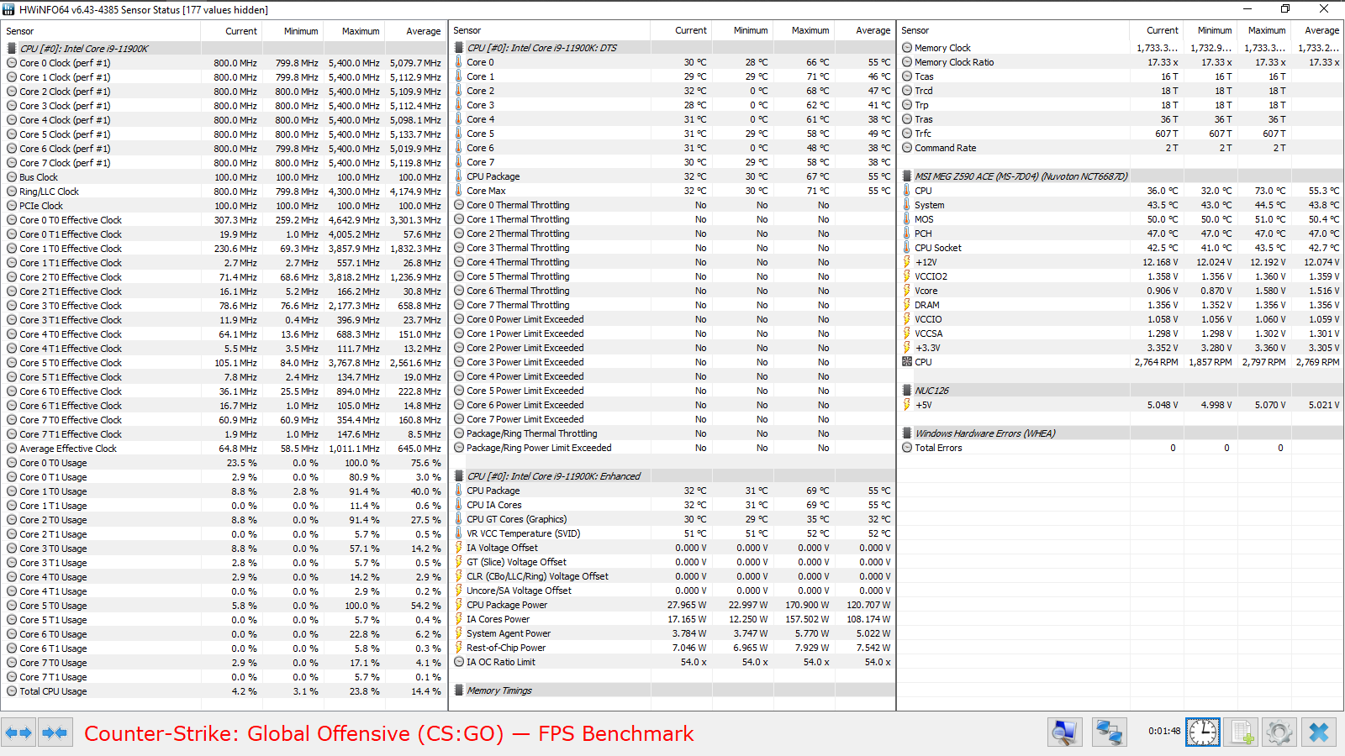The image size is (1345, 756).
Task: Click the thermometer icon beside DTS Core 0
Action: pyautogui.click(x=459, y=62)
